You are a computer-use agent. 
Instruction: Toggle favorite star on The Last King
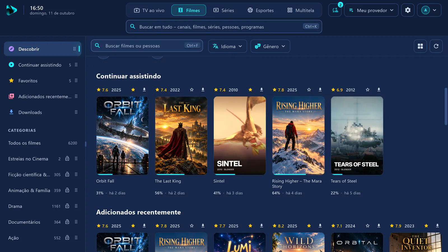point(192,90)
